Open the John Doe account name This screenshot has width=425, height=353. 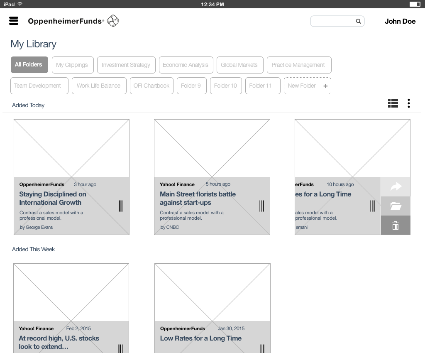[x=400, y=22]
